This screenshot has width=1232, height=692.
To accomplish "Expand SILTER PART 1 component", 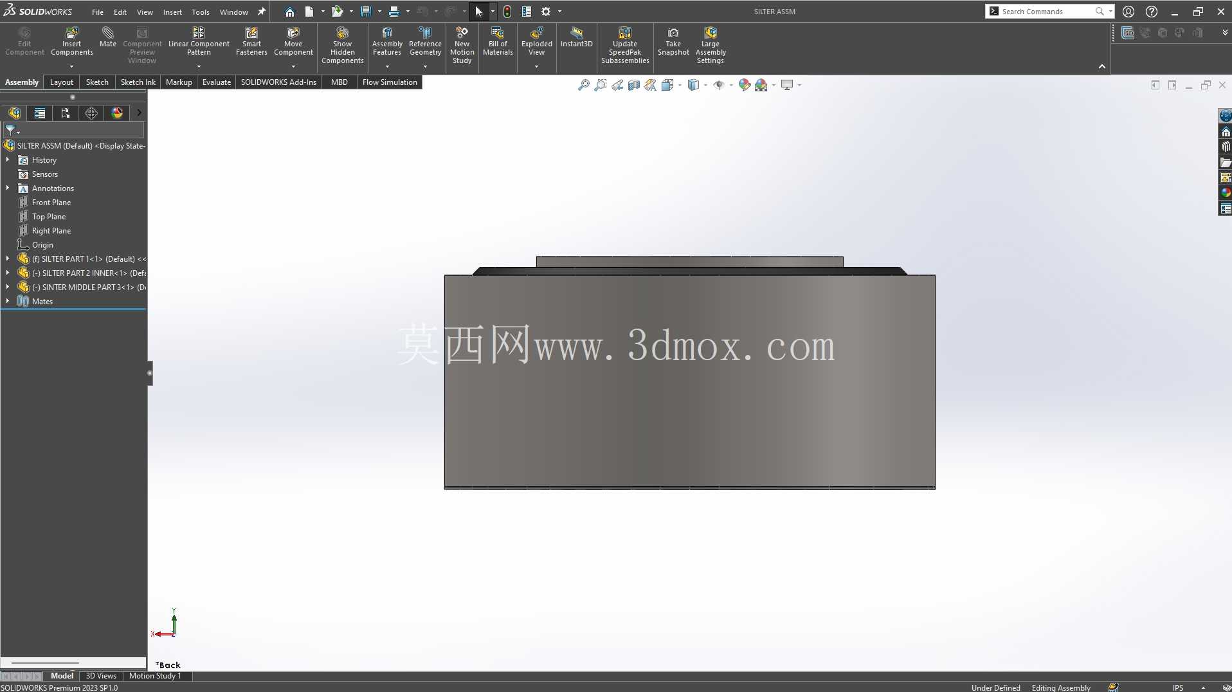I will pyautogui.click(x=8, y=259).
